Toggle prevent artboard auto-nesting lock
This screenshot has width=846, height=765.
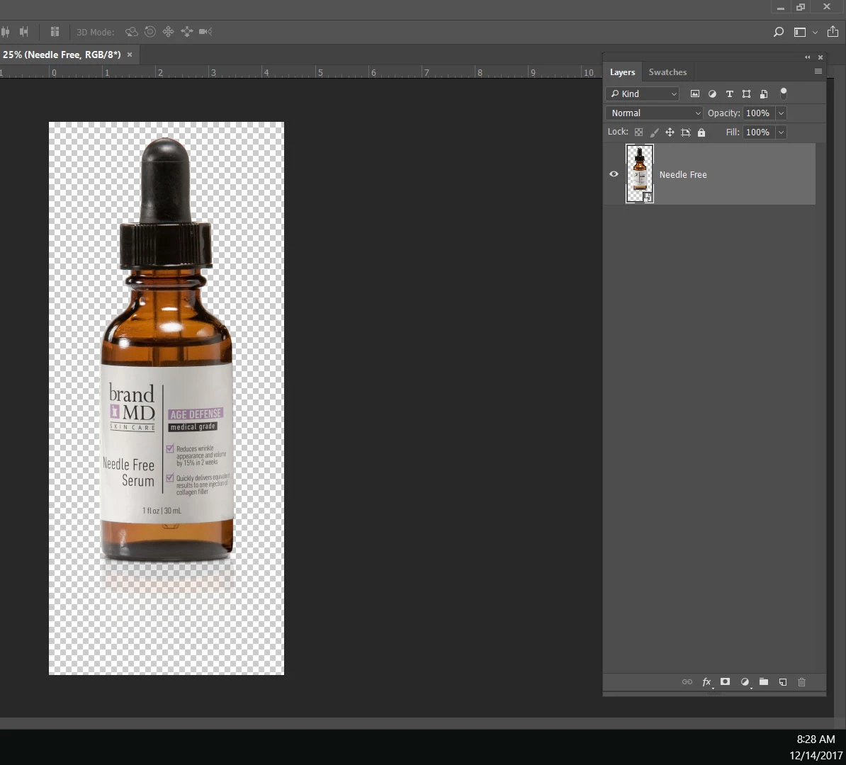685,132
